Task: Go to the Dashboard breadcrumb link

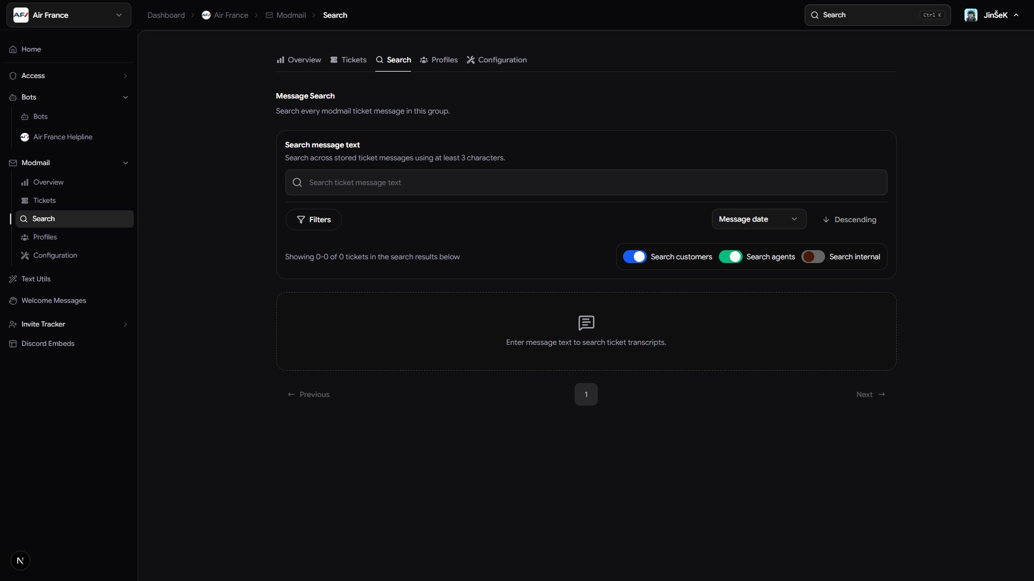Action: [x=166, y=15]
